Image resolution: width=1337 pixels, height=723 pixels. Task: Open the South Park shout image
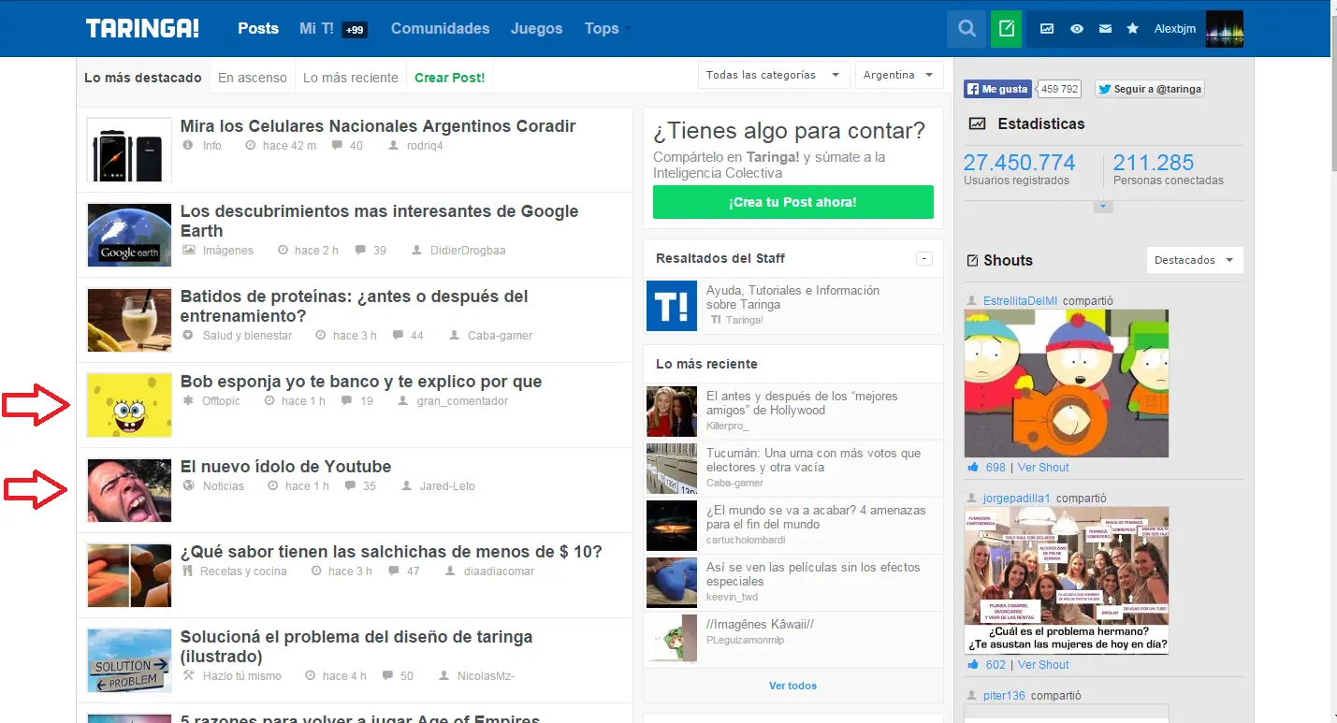pos(1067,383)
